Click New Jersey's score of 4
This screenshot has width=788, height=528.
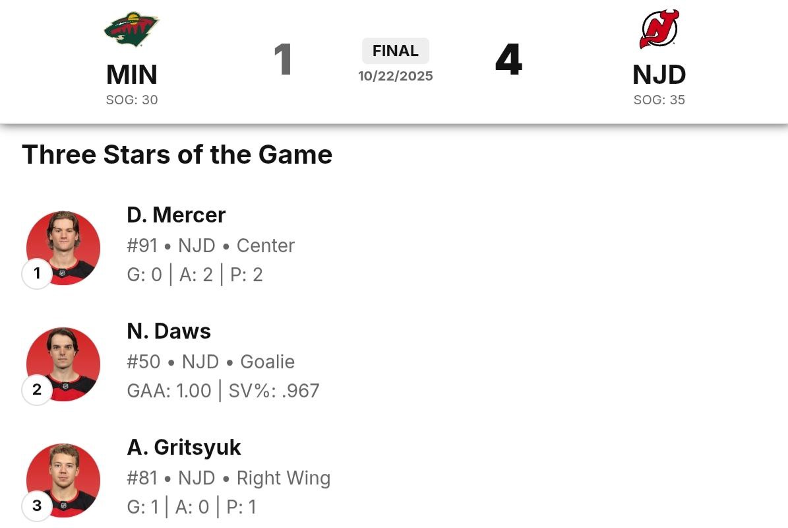[508, 59]
